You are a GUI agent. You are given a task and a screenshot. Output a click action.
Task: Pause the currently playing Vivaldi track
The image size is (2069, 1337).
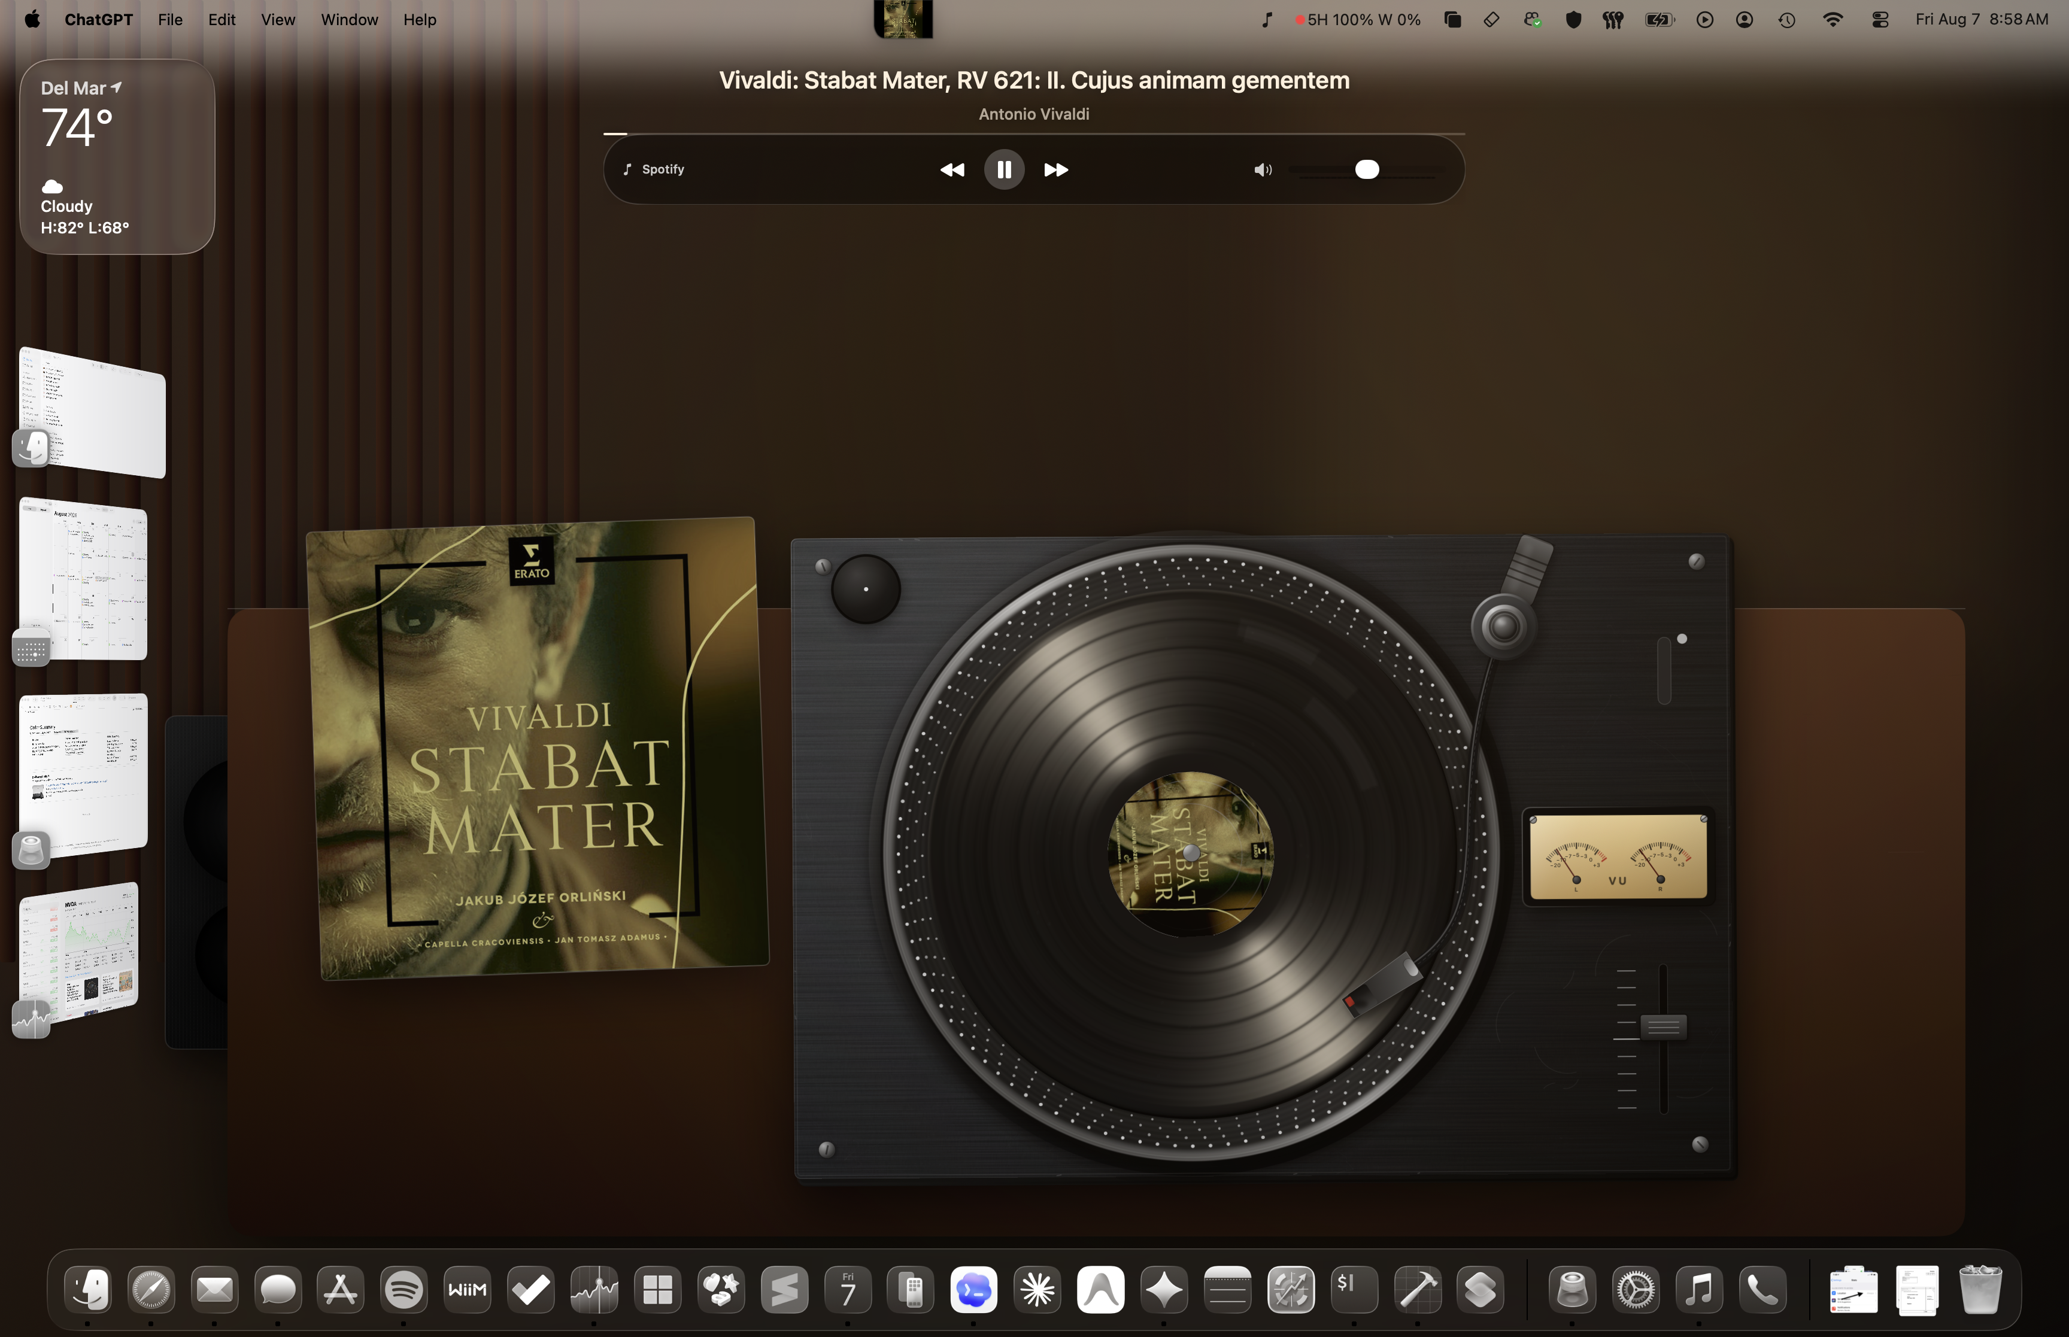(1004, 169)
